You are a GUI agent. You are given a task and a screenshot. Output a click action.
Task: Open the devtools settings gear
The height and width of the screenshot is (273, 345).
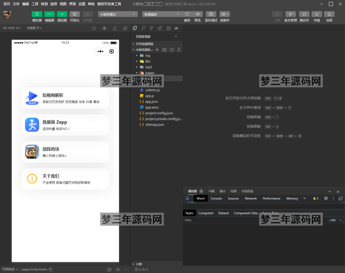[x=326, y=198]
